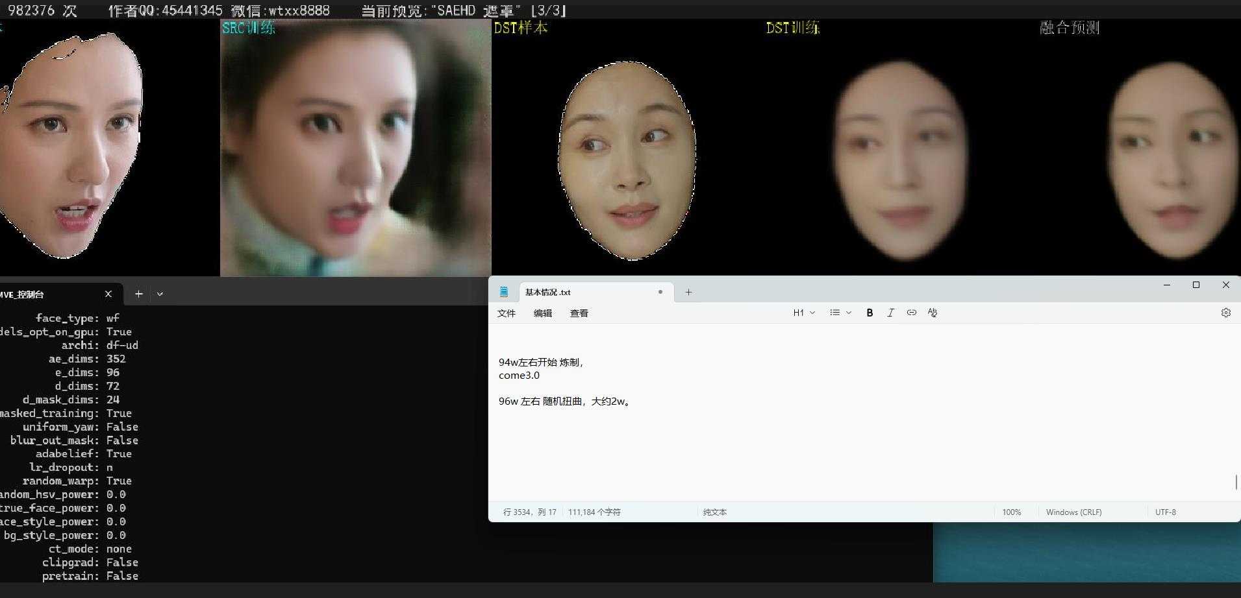Click the Windows (CRLF) line-ending indicator
The width and height of the screenshot is (1241, 598).
(1072, 512)
